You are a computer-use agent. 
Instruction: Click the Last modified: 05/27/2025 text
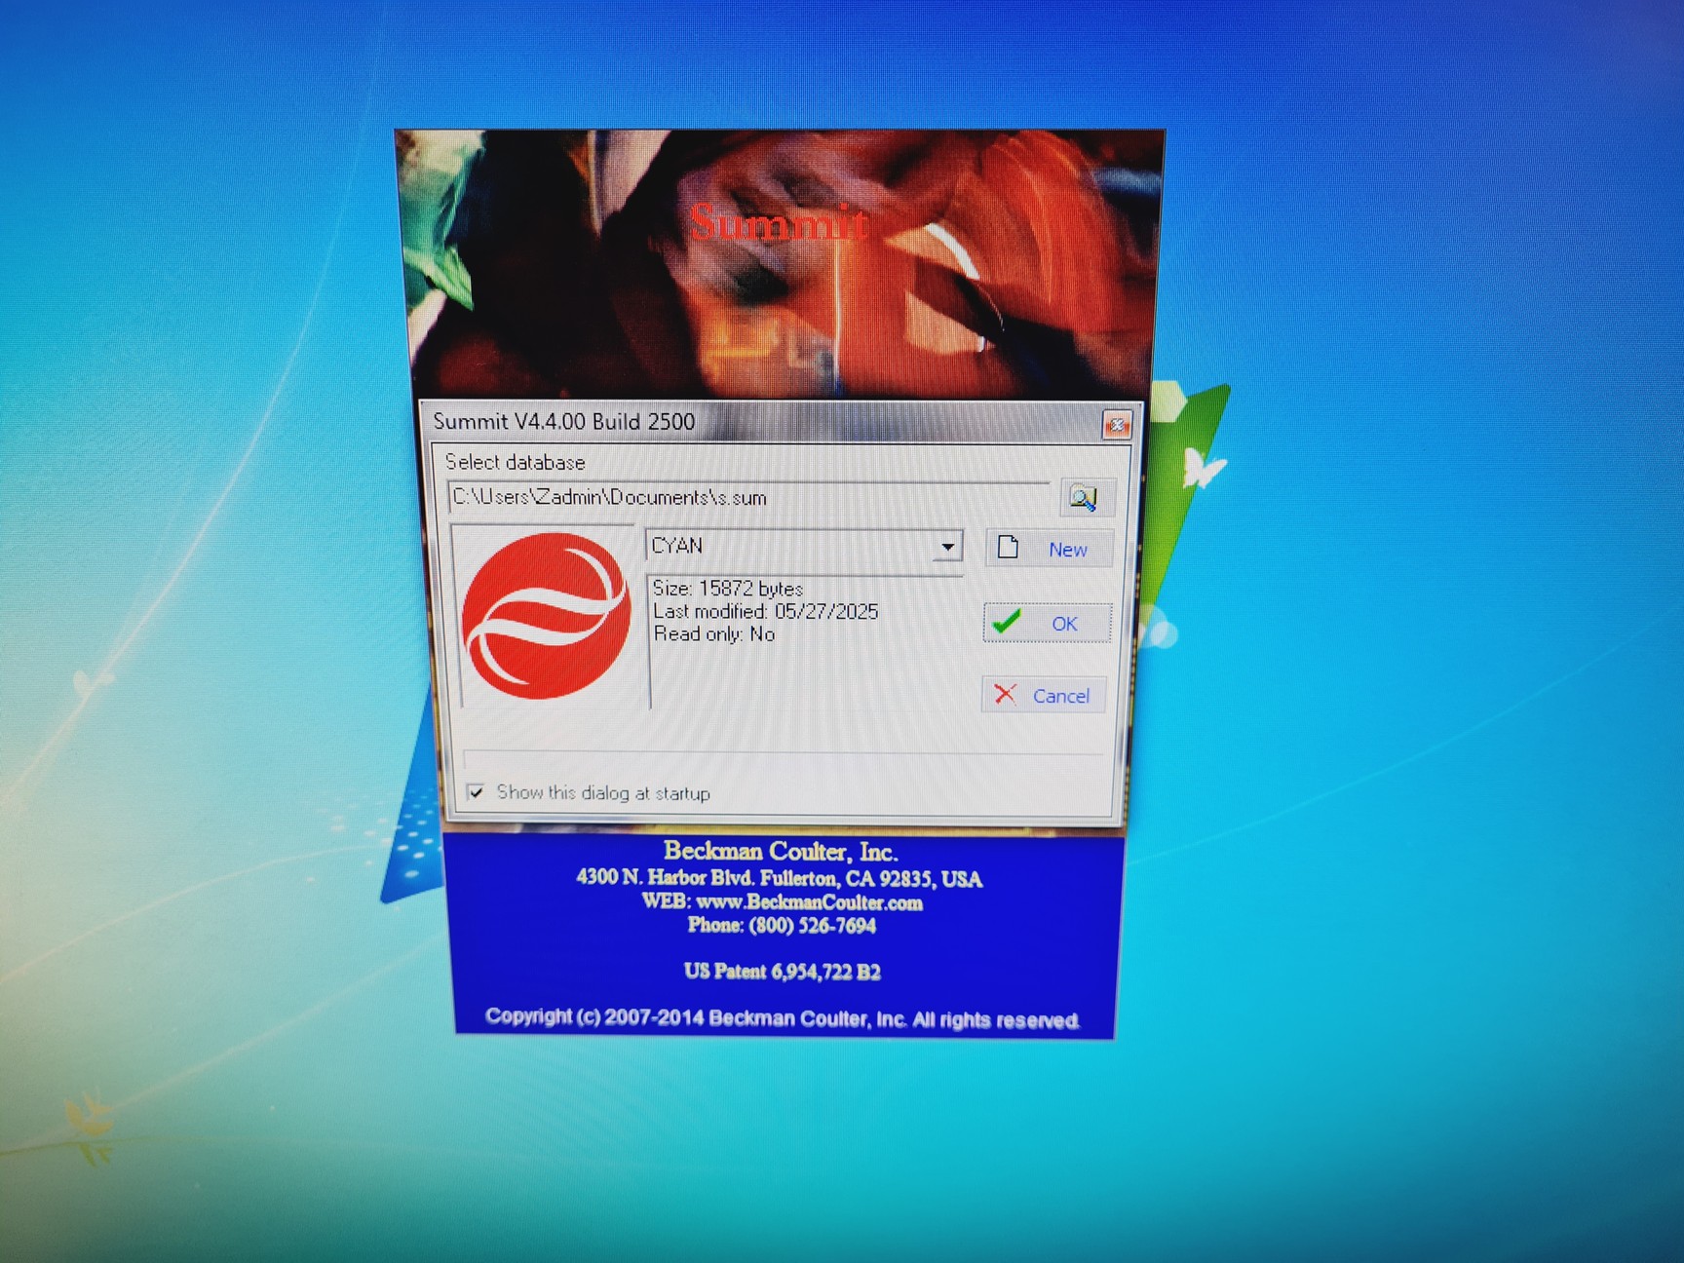[x=765, y=612]
